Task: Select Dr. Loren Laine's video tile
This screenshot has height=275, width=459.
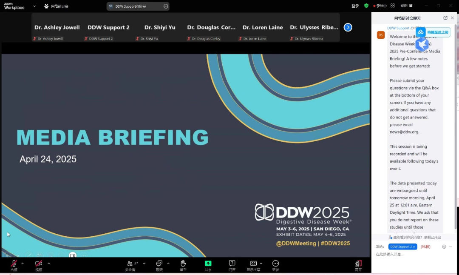Action: coord(263,27)
